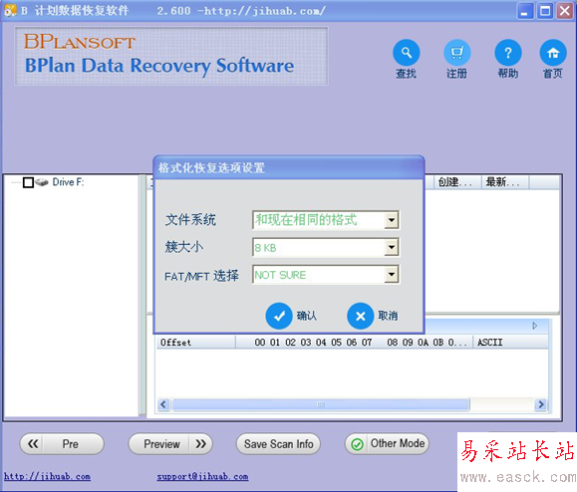The height and width of the screenshot is (492, 577).
Task: Click the ASCII column header
Action: (511, 343)
